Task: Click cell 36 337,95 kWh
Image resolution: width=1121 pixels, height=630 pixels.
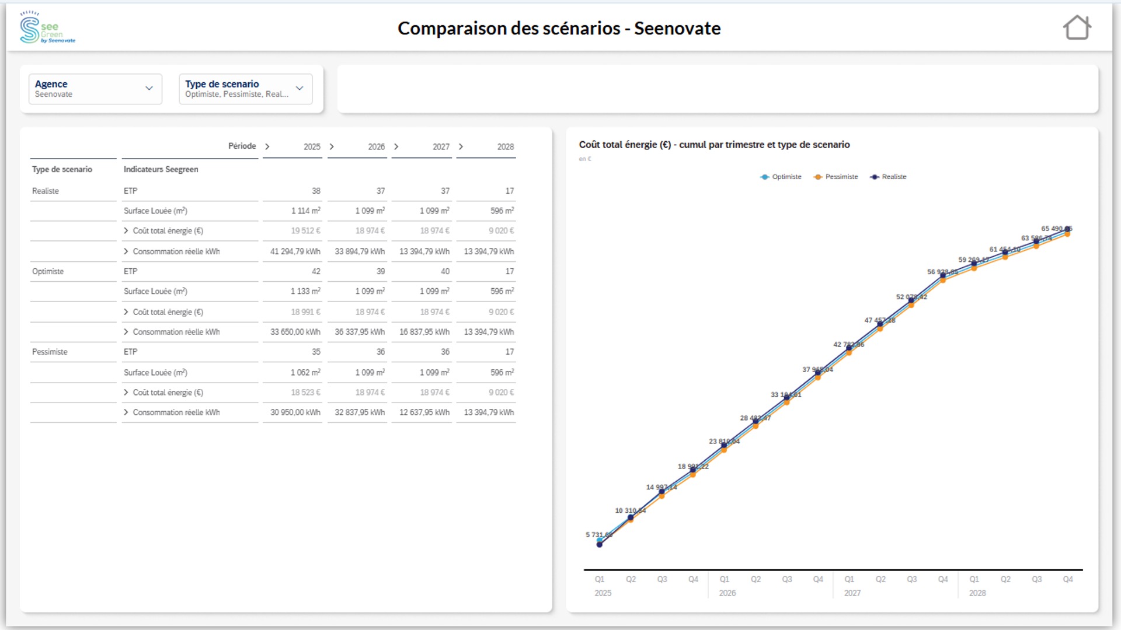Action: click(360, 332)
